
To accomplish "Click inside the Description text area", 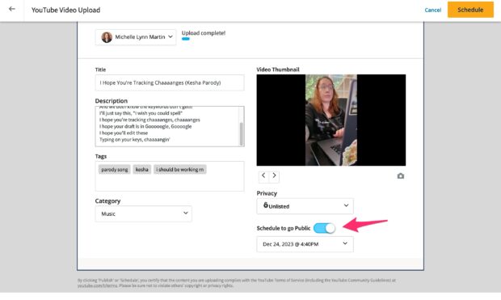I will point(167,126).
